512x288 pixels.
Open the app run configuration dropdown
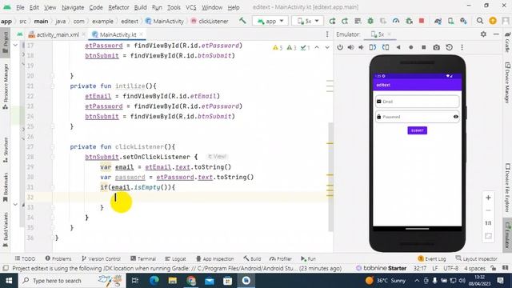point(270,21)
